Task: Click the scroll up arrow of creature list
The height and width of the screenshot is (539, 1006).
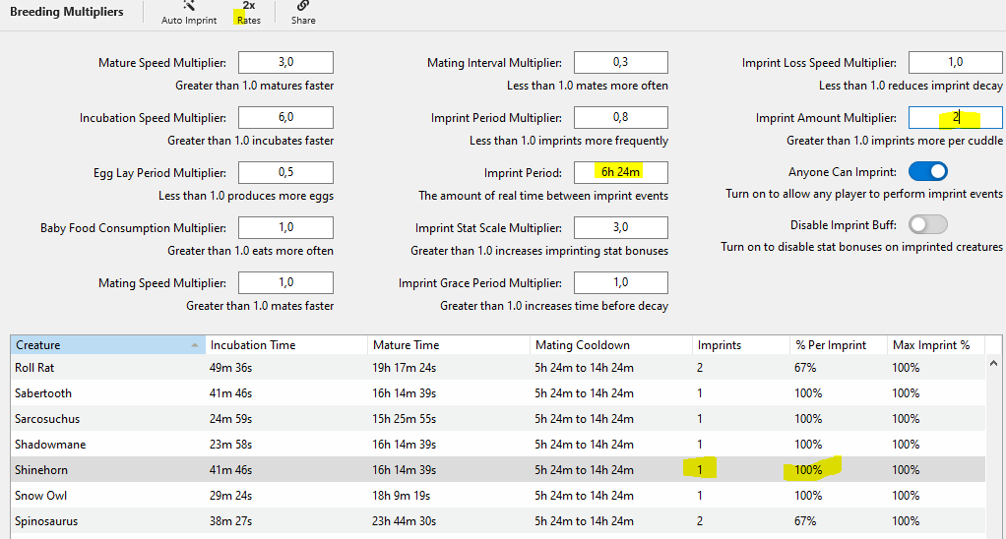Action: (x=994, y=363)
